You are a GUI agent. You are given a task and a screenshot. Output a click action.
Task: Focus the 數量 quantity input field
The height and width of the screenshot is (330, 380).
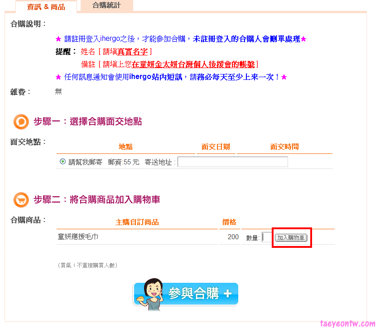(267, 237)
